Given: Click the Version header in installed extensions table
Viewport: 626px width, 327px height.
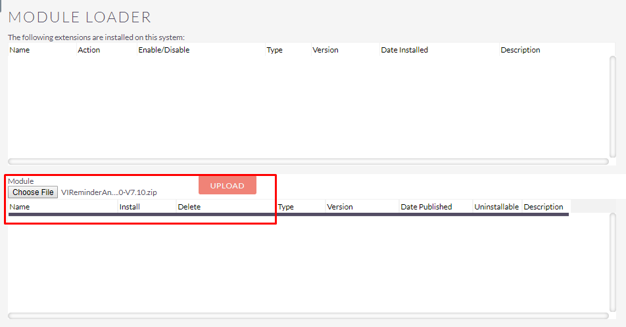Looking at the screenshot, I should pos(325,50).
